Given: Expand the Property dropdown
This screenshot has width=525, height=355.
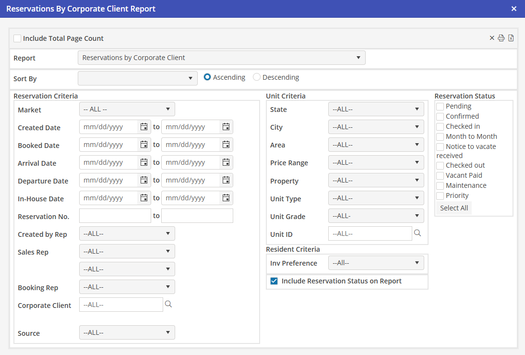Looking at the screenshot, I should pyautogui.click(x=376, y=180).
